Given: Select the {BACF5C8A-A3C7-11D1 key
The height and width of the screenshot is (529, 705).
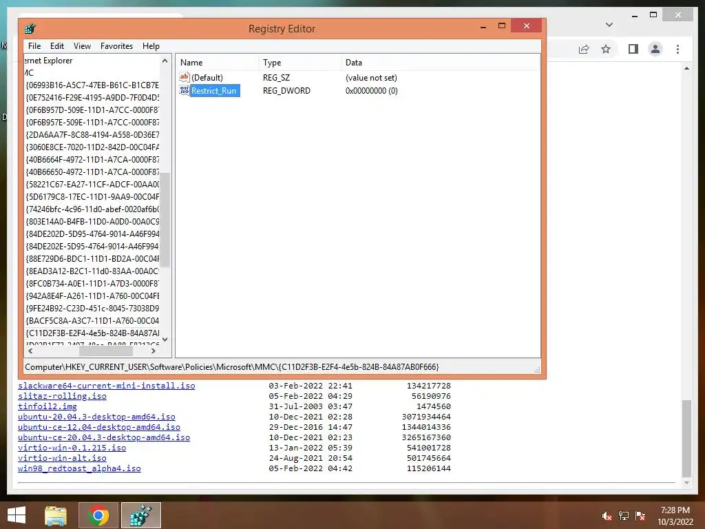Looking at the screenshot, I should tap(92, 321).
